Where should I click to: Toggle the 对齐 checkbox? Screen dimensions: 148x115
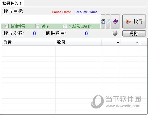(37, 26)
